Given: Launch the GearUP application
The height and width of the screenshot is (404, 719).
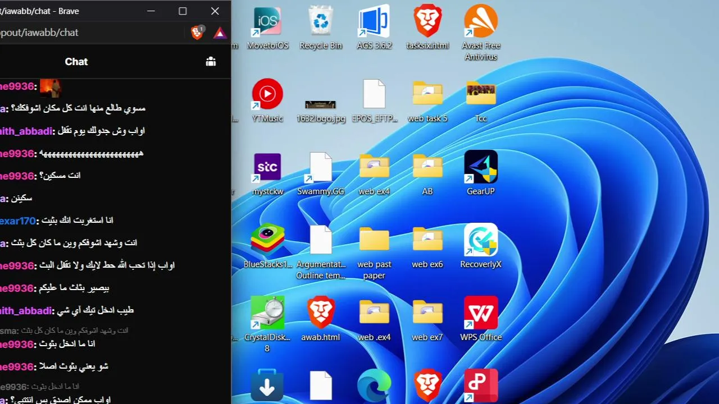Looking at the screenshot, I should click(x=481, y=174).
